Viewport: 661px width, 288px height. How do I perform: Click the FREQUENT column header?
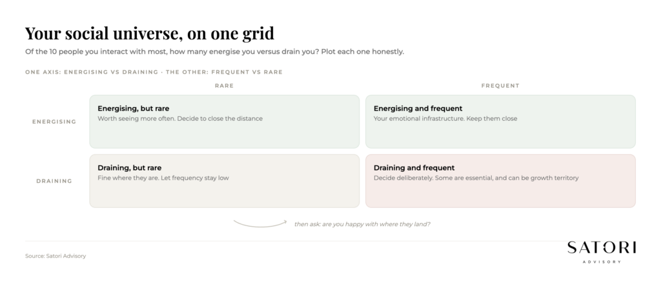(x=500, y=86)
